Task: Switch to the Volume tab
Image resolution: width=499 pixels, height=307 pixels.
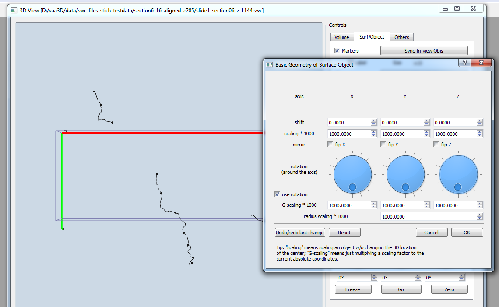Action: click(341, 37)
